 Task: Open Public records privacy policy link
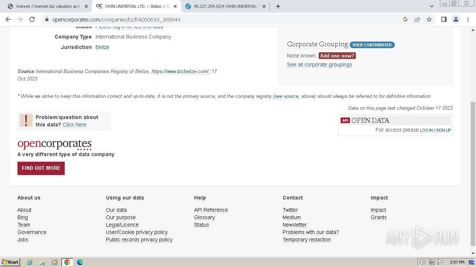[139, 240]
